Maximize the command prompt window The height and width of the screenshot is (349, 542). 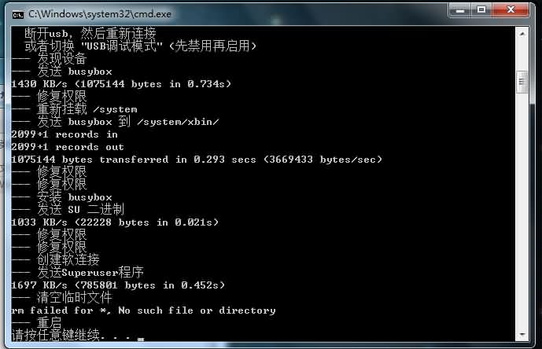[x=481, y=10]
